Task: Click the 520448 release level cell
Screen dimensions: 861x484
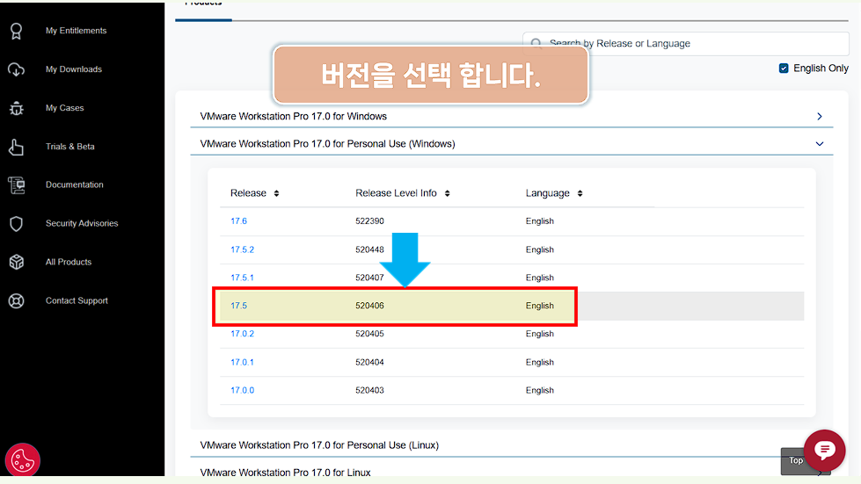Action: coord(369,249)
